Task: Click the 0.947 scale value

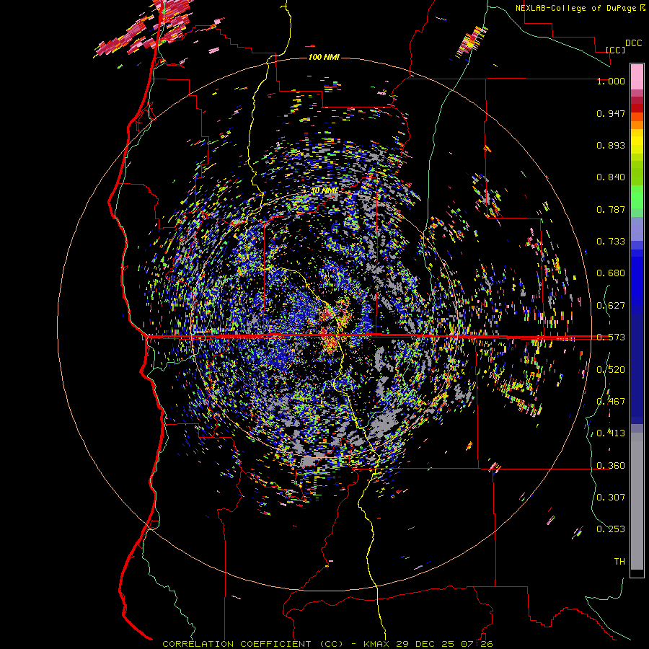Action: click(x=611, y=113)
